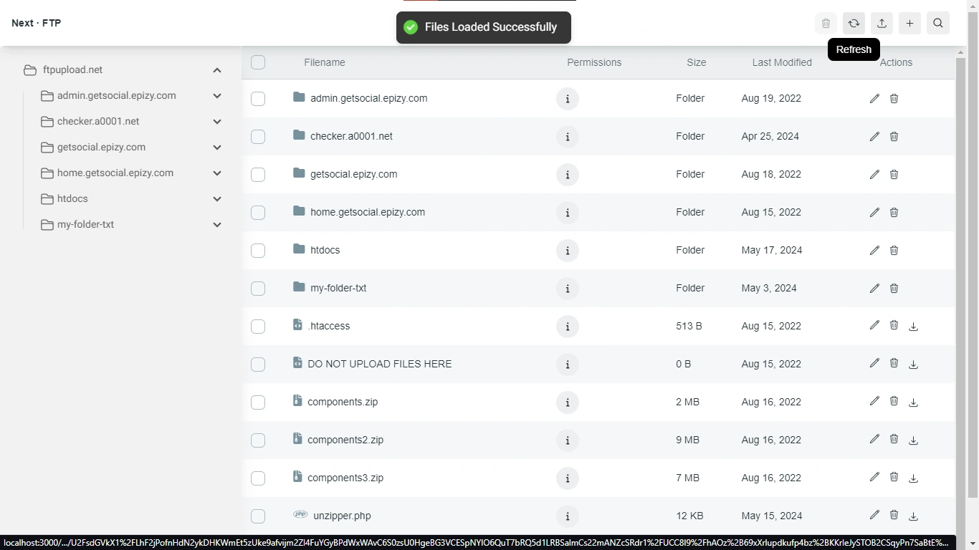Delete the htdocs folder row
The width and height of the screenshot is (979, 550).
(x=894, y=250)
